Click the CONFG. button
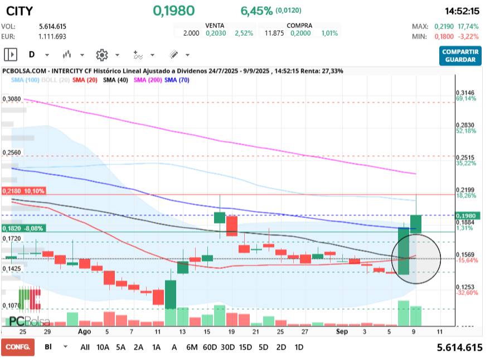This screenshot has width=490, height=359. coord(18,347)
